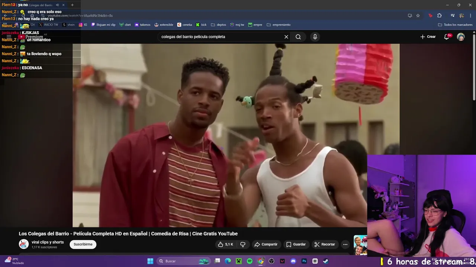
Task: Open weather widget showing 21°C Nublado
Action: click(15, 261)
